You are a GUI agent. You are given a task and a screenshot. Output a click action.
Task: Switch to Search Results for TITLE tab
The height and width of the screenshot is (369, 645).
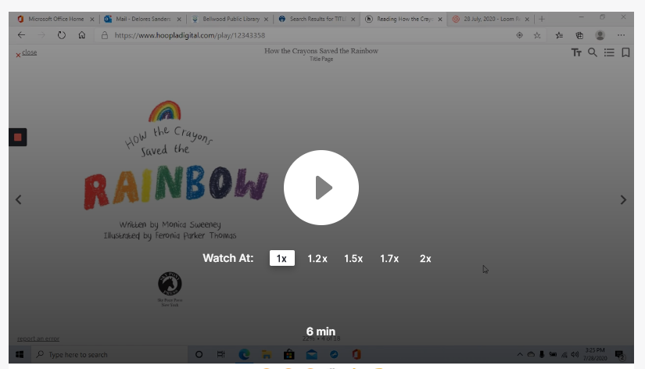click(x=318, y=19)
